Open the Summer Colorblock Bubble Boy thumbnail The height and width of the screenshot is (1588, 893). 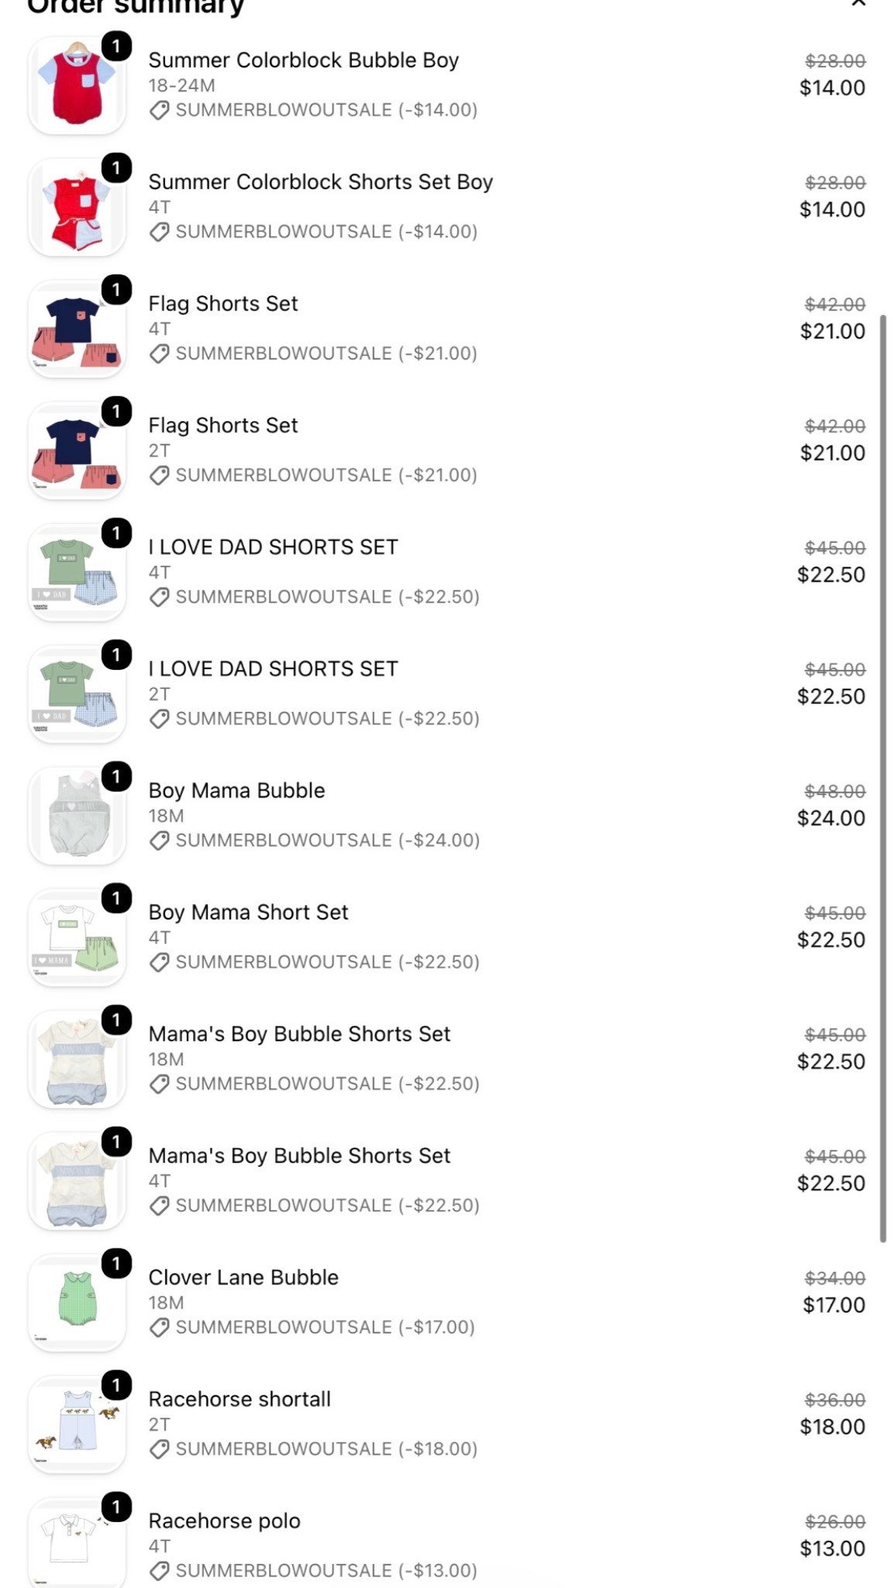77,85
